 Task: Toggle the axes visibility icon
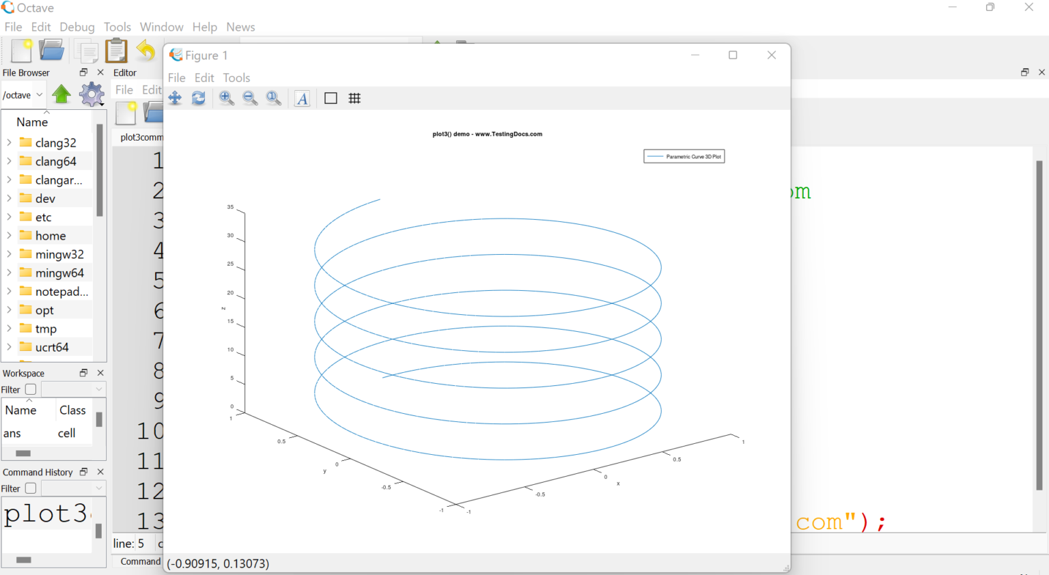331,98
